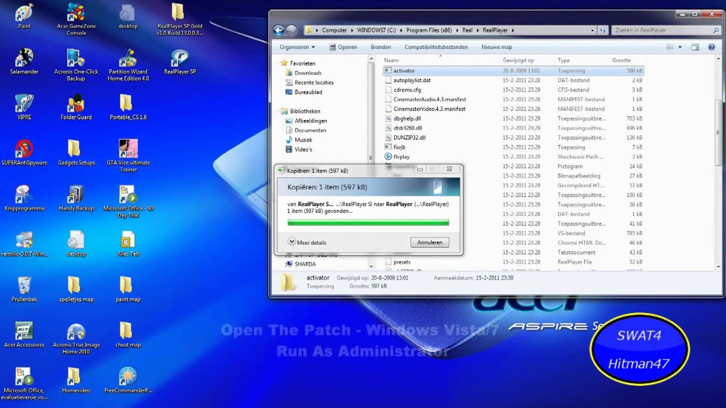Open Recente locaties in sidebar
The image size is (726, 408).
pyautogui.click(x=309, y=82)
